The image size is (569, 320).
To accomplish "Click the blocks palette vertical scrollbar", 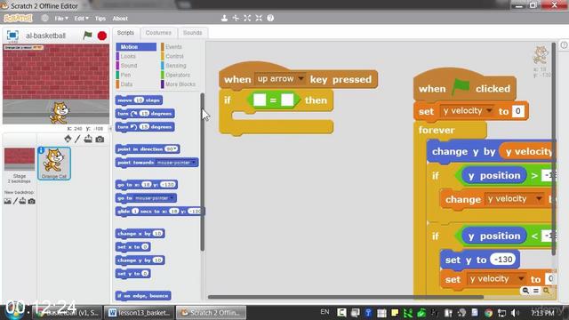I will [202, 172].
